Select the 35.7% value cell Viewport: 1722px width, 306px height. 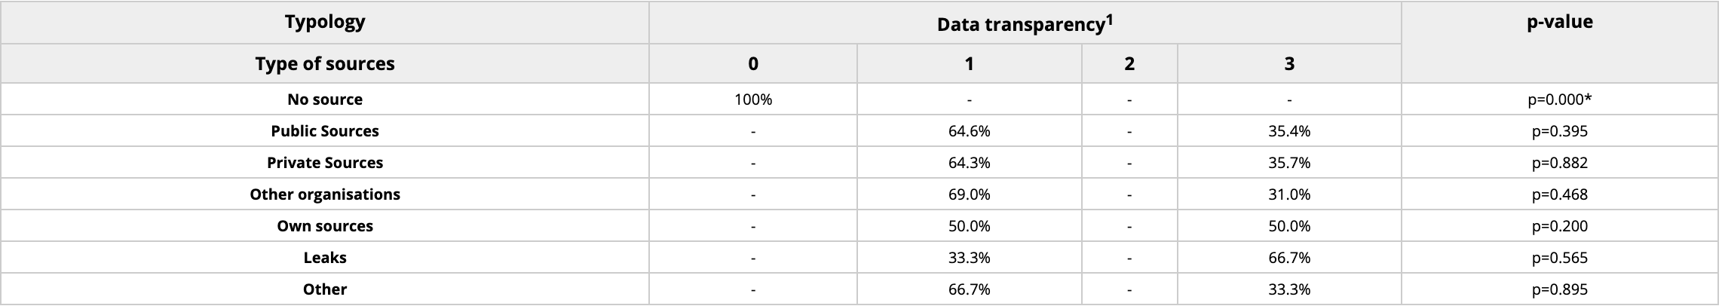[1289, 163]
